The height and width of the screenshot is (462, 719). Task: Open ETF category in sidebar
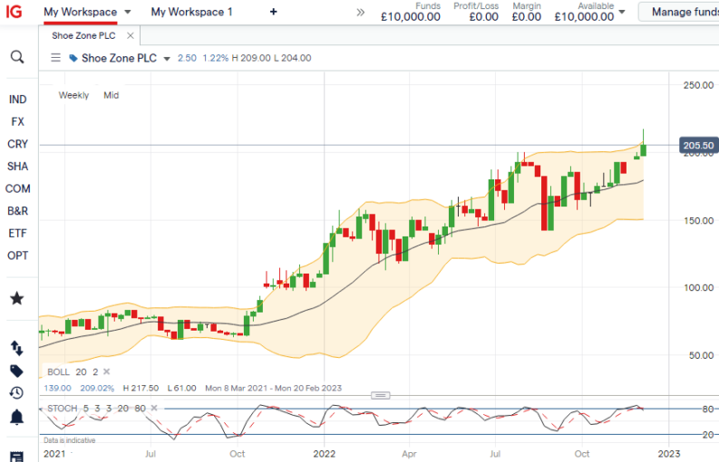(x=17, y=234)
